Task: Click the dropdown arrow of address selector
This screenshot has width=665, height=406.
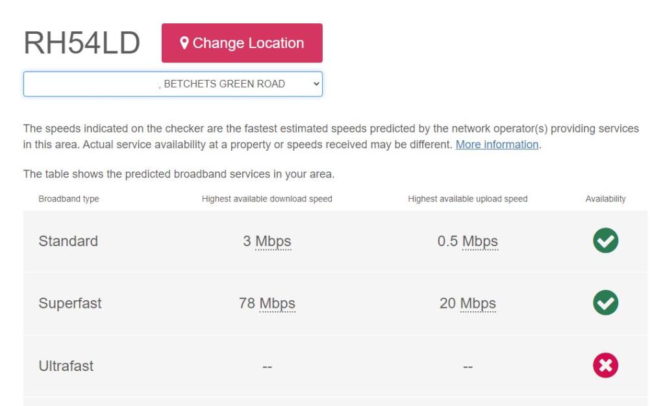Action: click(316, 84)
